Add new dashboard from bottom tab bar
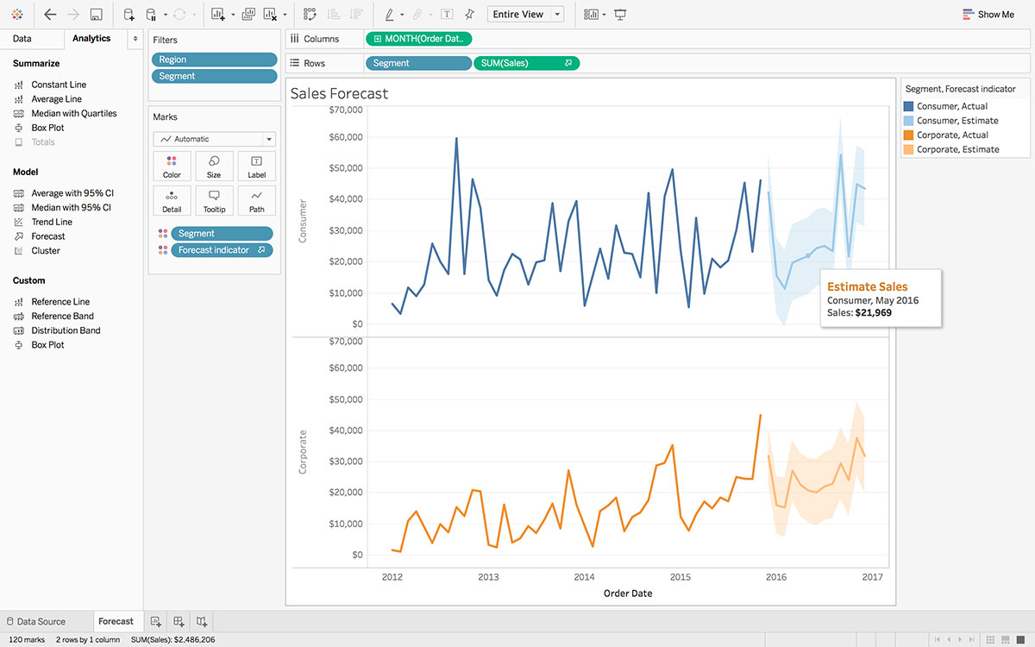The height and width of the screenshot is (647, 1035). (179, 621)
